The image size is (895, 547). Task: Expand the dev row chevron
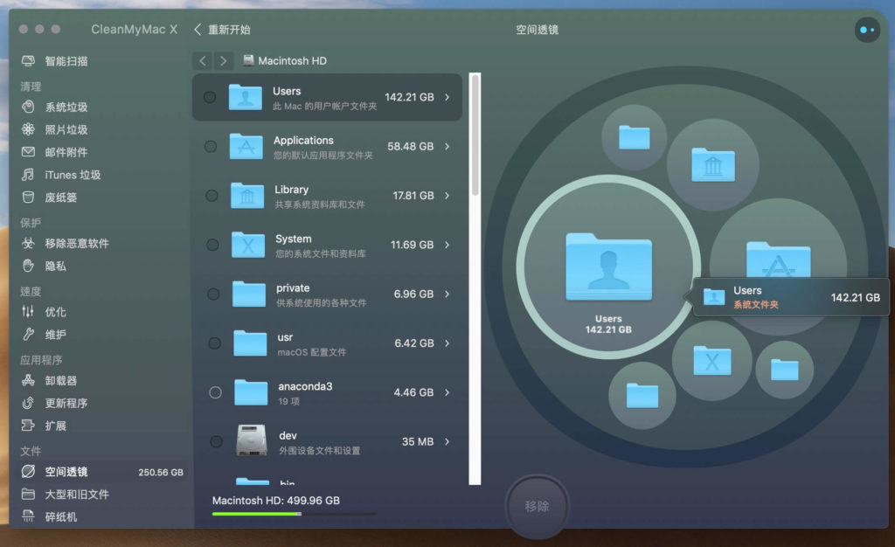[447, 441]
